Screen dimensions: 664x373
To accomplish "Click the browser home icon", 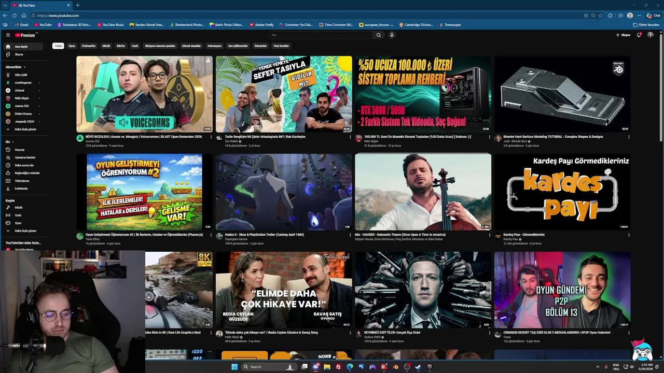I will (x=23, y=16).
